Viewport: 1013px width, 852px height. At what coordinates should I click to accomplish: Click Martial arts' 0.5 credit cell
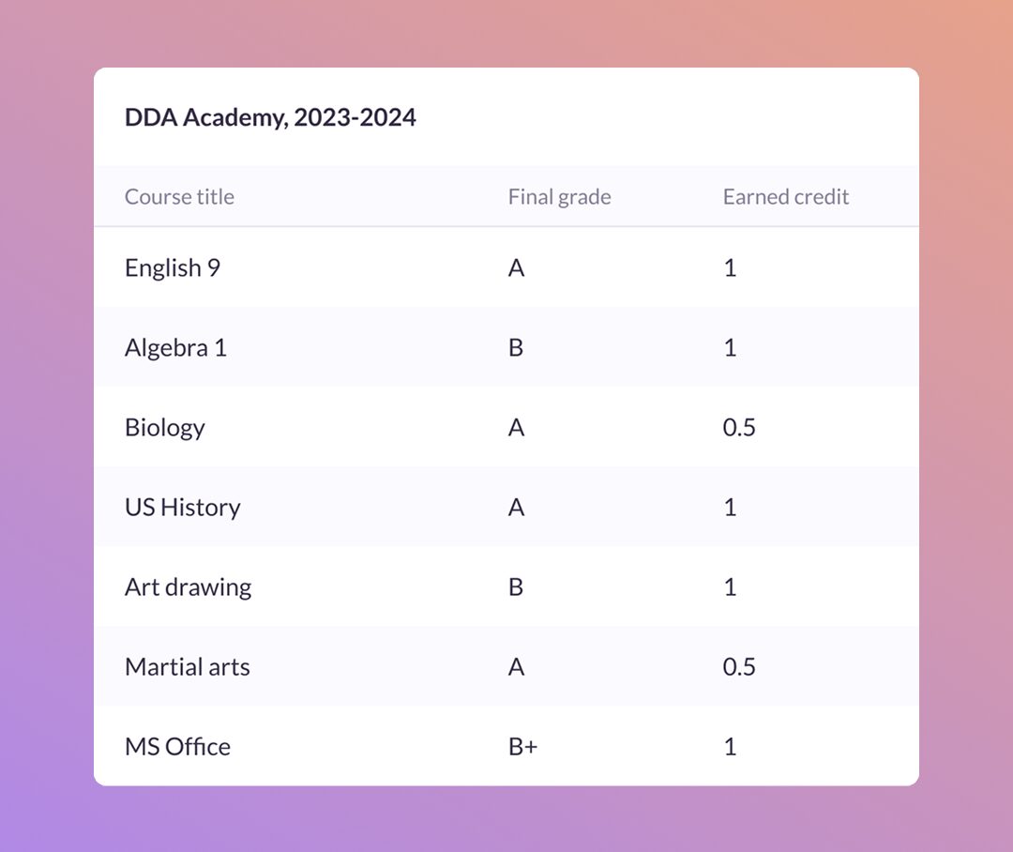(x=739, y=667)
